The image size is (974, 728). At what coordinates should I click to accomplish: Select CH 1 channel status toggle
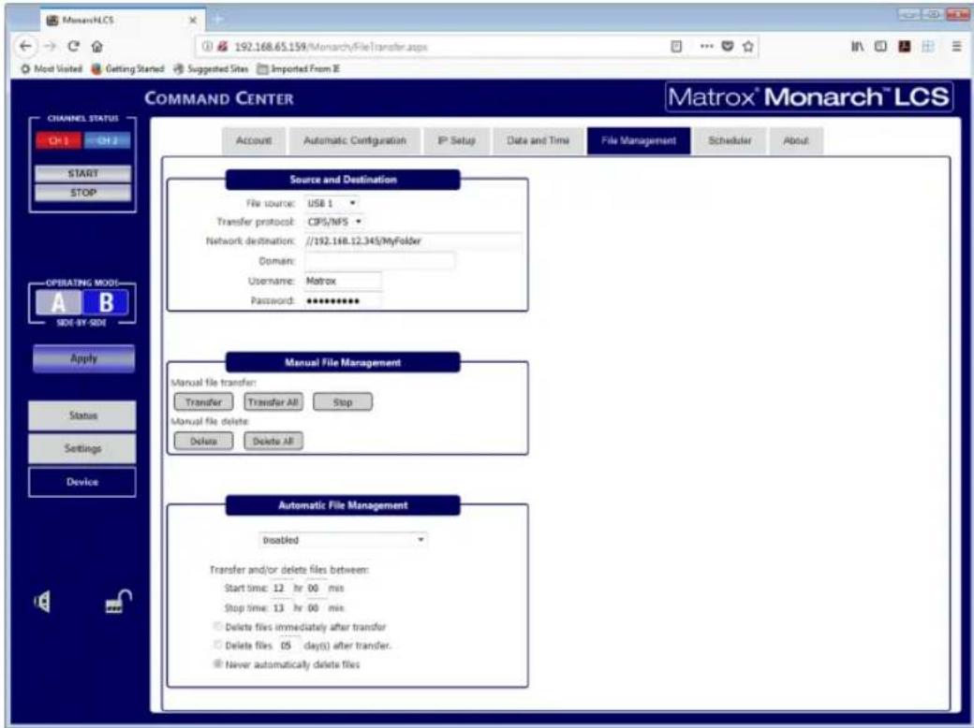tap(58, 141)
